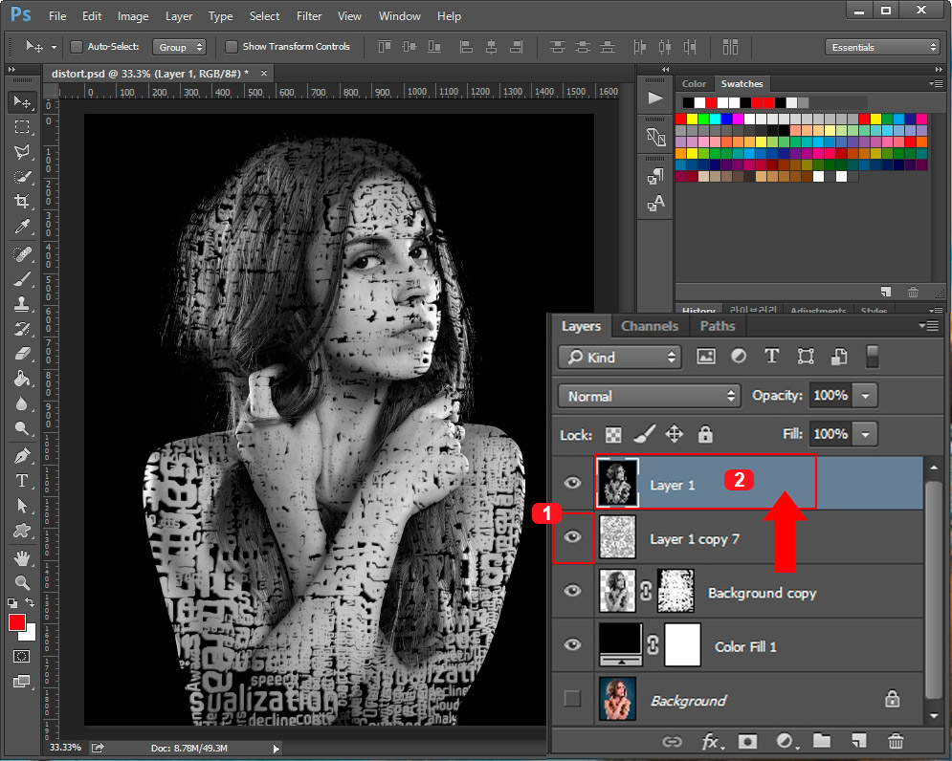Screen dimensions: 952x761
Task: Open the Swatches panel flyout menu
Action: (936, 84)
